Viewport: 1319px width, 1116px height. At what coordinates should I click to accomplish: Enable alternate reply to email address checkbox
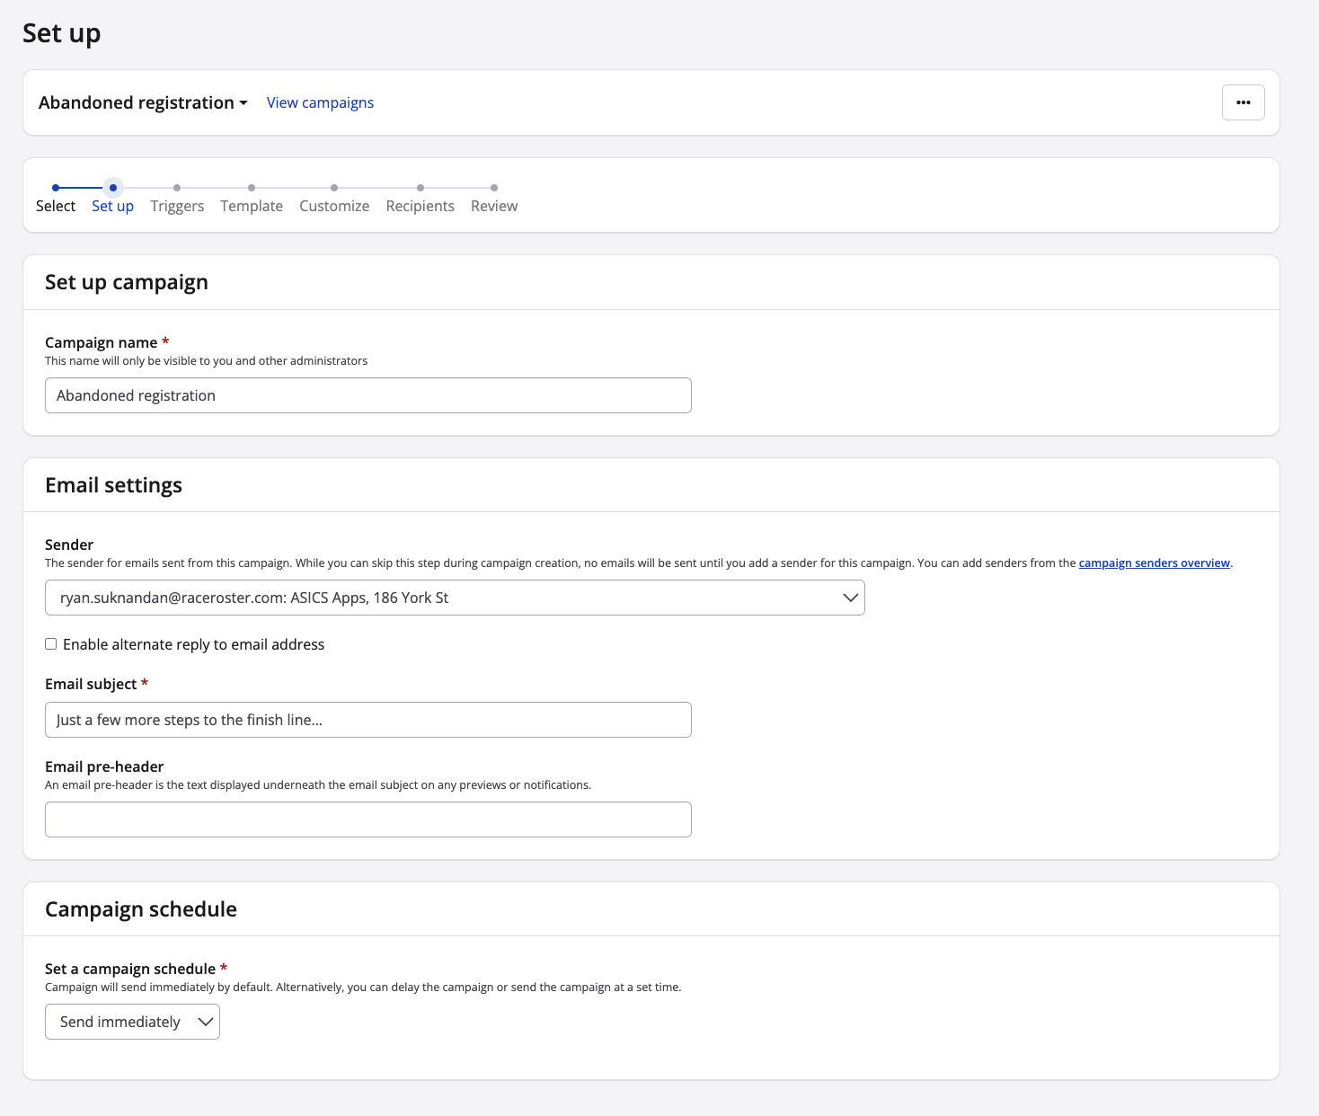click(x=51, y=644)
